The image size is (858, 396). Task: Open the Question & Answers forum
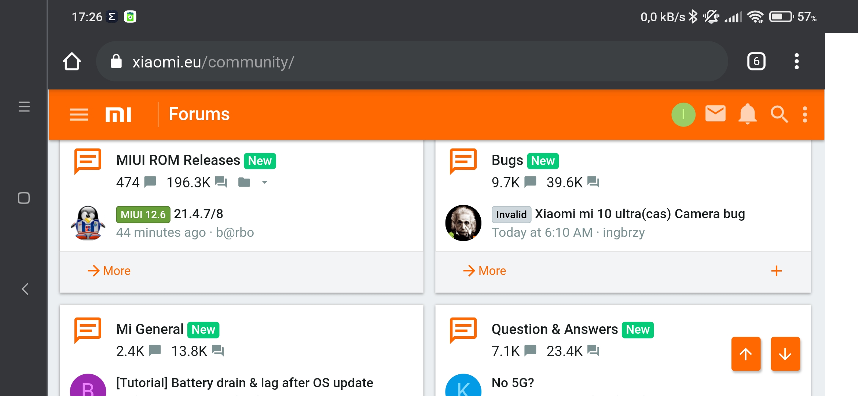point(554,329)
